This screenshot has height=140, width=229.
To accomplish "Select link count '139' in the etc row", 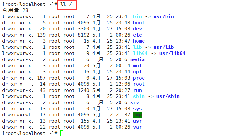I will coord(41,35).
